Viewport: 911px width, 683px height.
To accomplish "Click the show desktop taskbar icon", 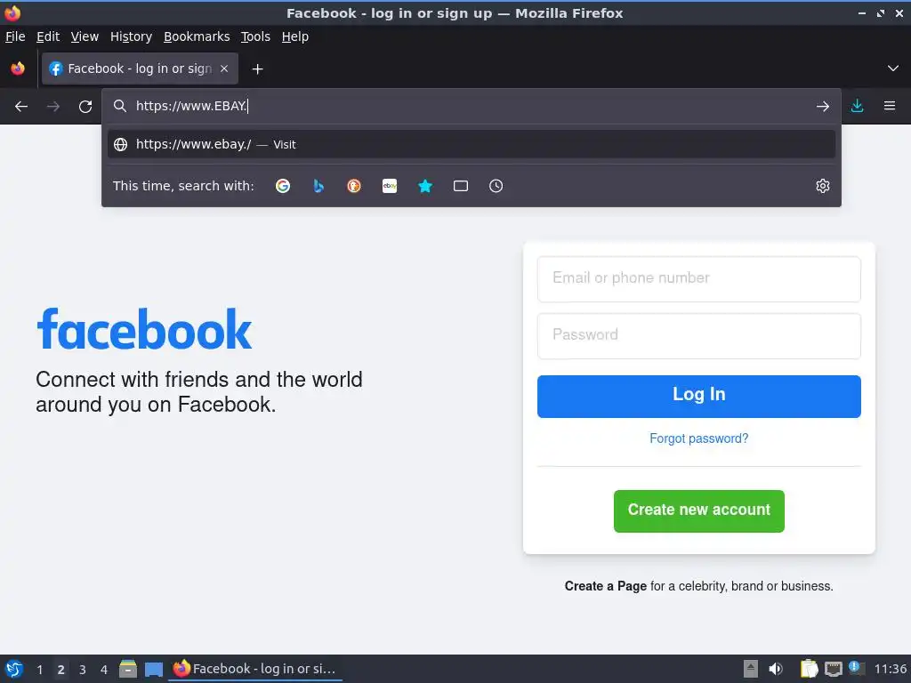I will tap(154, 670).
